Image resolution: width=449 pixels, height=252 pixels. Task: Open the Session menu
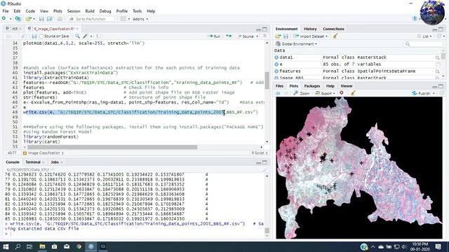(x=74, y=11)
